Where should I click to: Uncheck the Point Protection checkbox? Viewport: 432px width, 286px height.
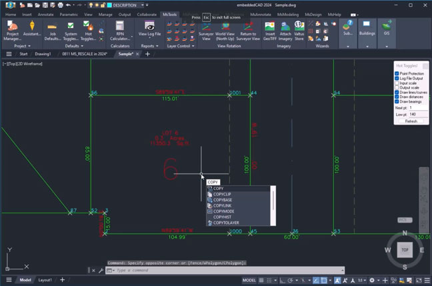point(397,73)
